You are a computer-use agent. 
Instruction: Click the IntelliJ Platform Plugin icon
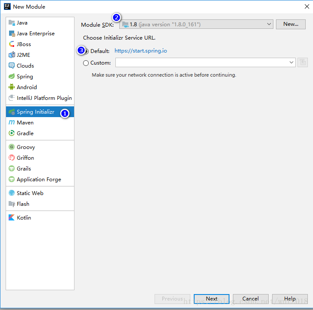[x=12, y=98]
